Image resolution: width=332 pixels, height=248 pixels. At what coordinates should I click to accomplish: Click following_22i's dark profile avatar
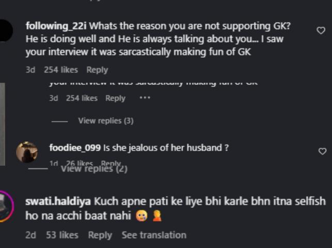[x=6, y=31]
